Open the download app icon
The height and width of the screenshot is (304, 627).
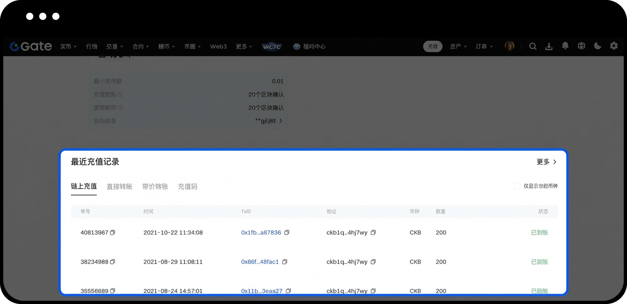coord(549,46)
